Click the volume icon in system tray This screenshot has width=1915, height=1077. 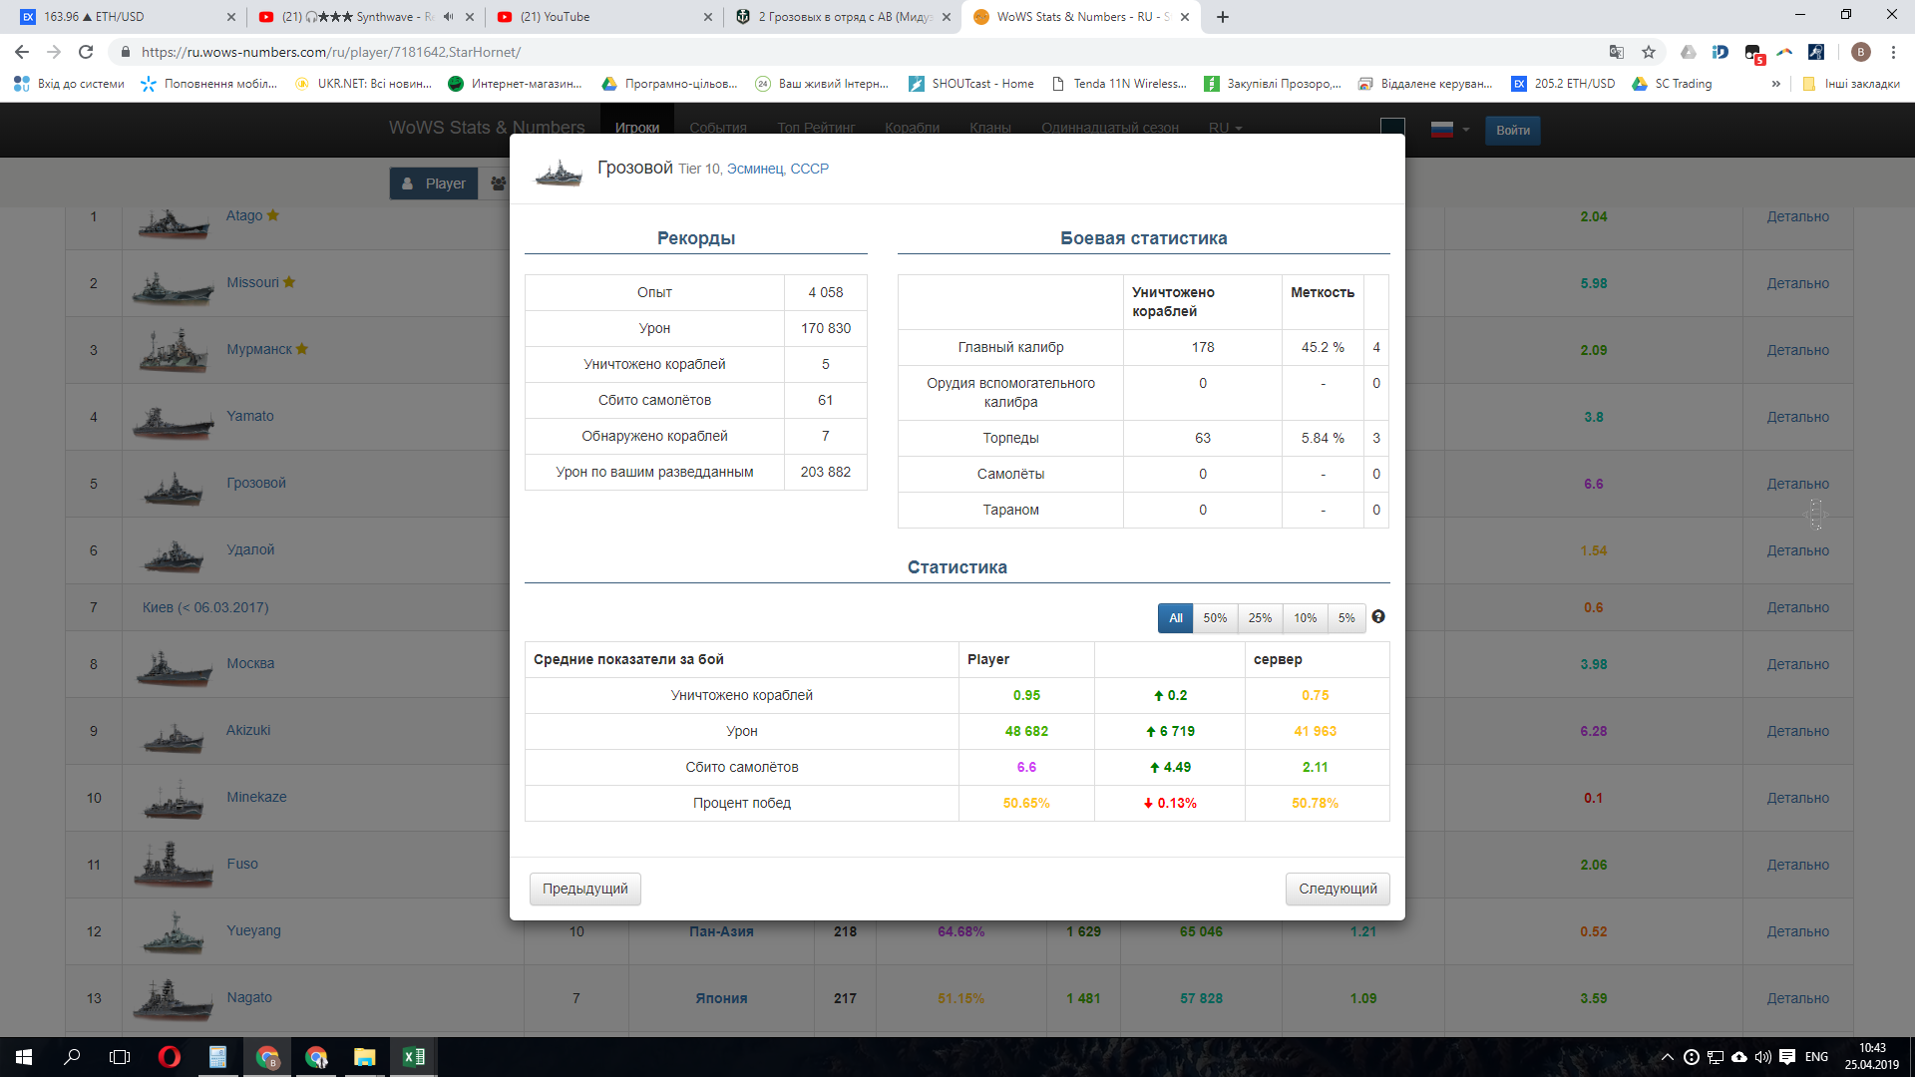click(1762, 1057)
